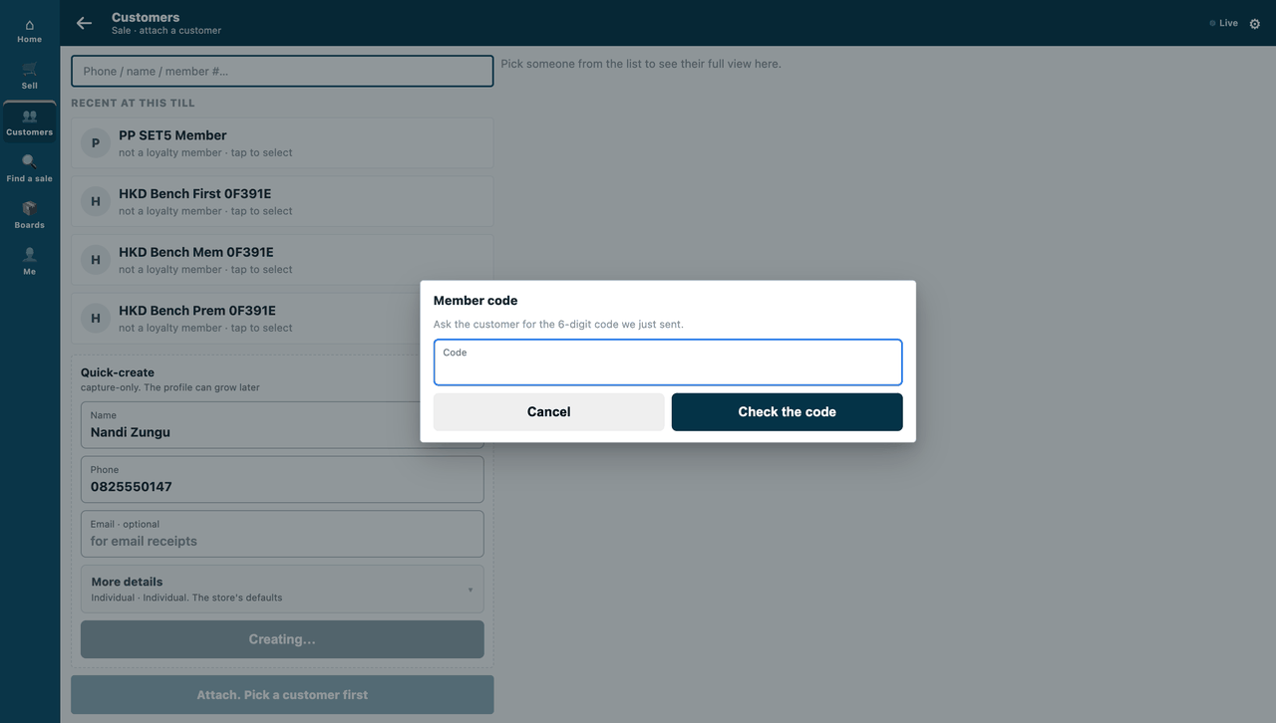Screen dimensions: 1276x723
Task: Expand the More details section
Action: pyautogui.click(x=282, y=589)
